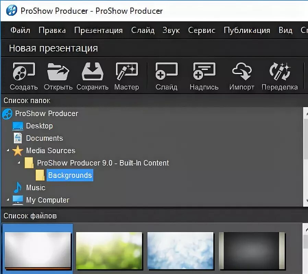
Task: Click the ProShow Producer root tree icon
Action: pos(7,114)
